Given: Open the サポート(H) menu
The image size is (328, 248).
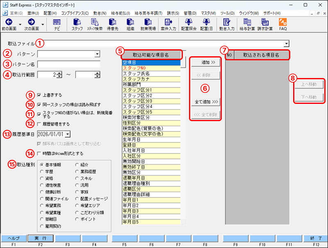Looking at the screenshot, I should (272, 13).
